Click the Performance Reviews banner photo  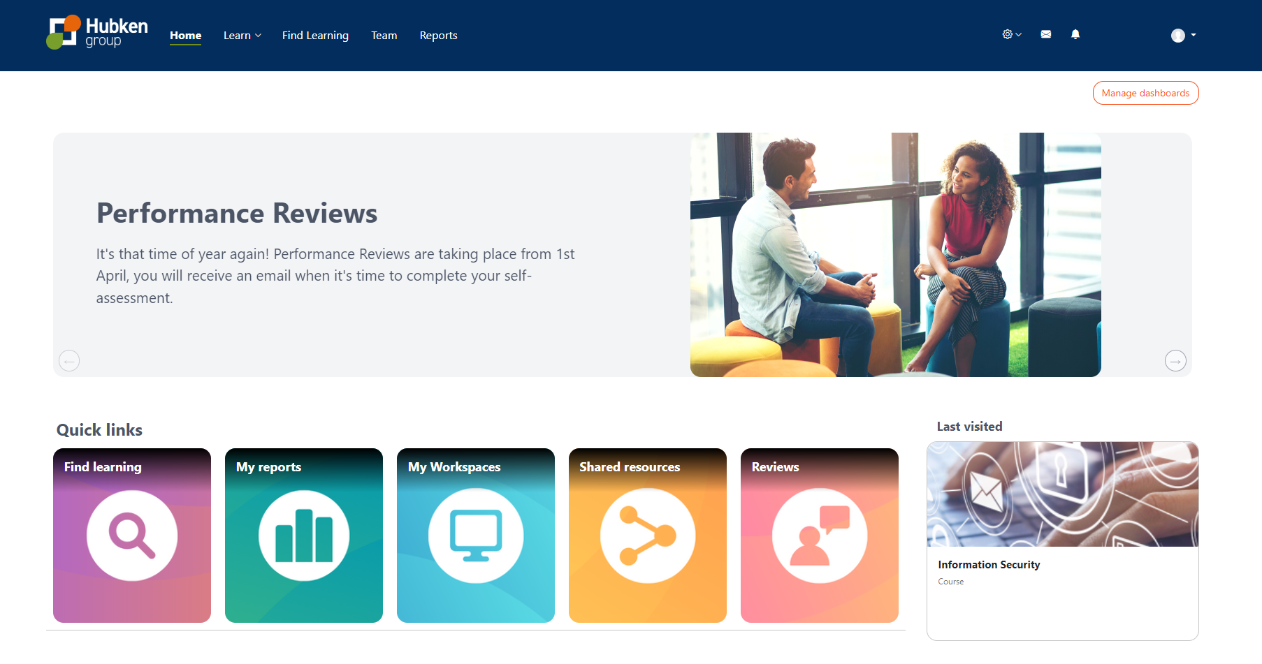895,255
